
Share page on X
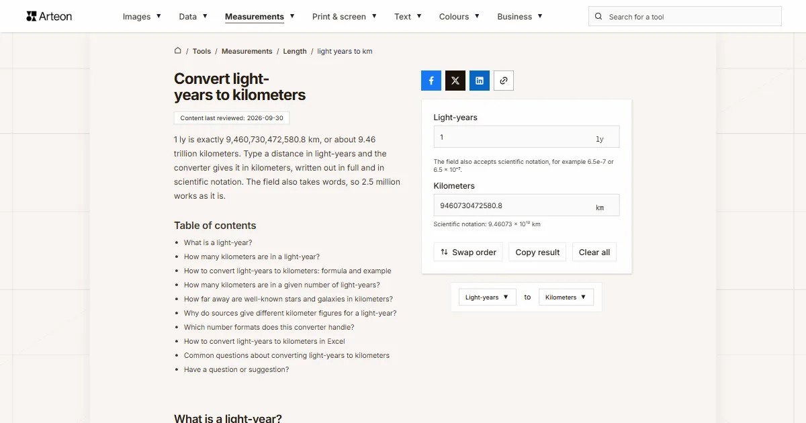pyautogui.click(x=455, y=81)
